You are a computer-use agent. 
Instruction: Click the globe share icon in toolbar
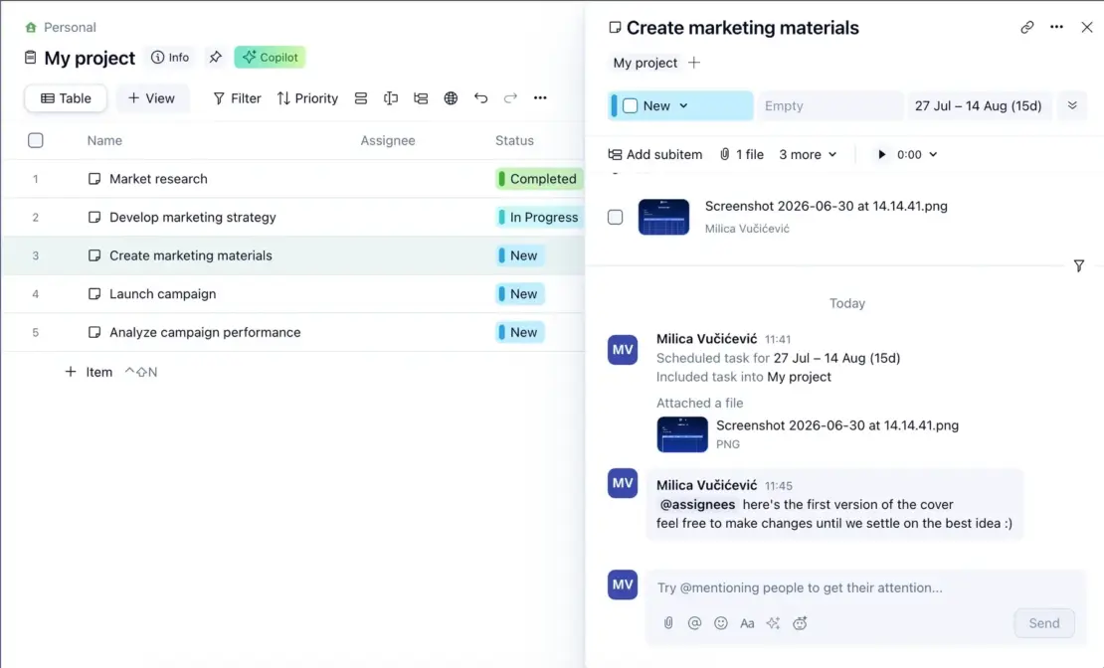coord(451,98)
